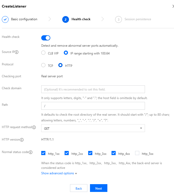Screen dimensions: 174x194
Task: Click the Next button
Action: tap(99, 188)
